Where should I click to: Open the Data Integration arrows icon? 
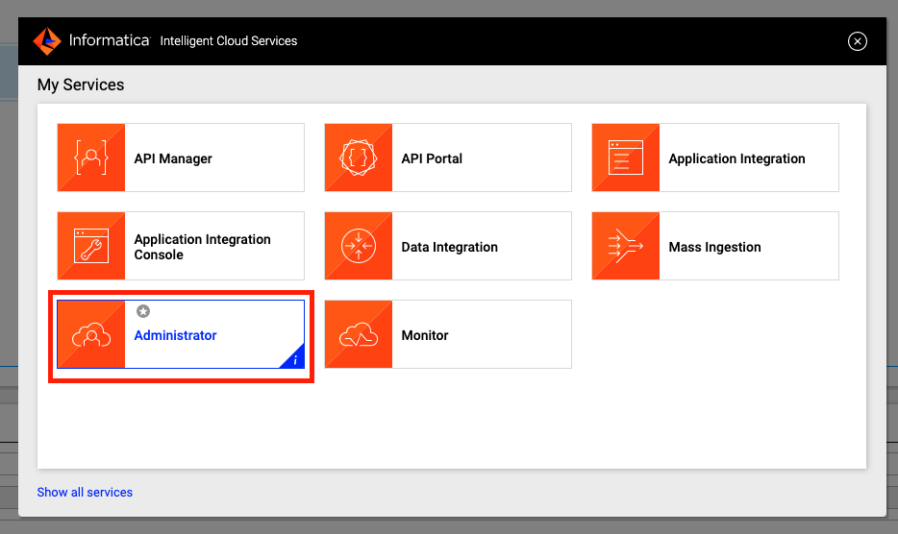coord(359,246)
